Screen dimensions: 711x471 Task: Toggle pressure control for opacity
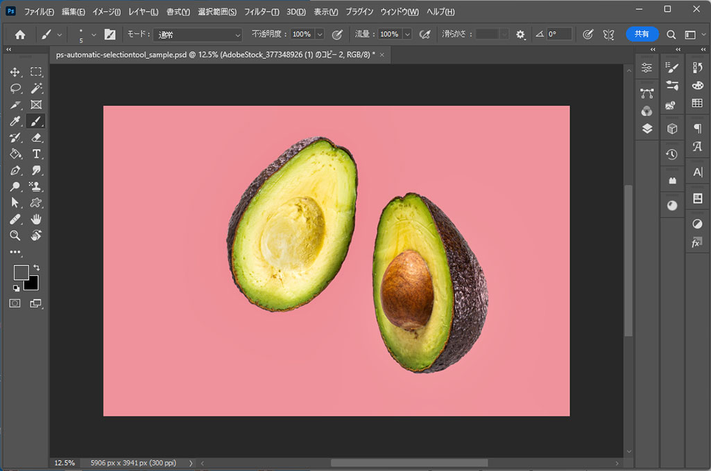coord(338,34)
